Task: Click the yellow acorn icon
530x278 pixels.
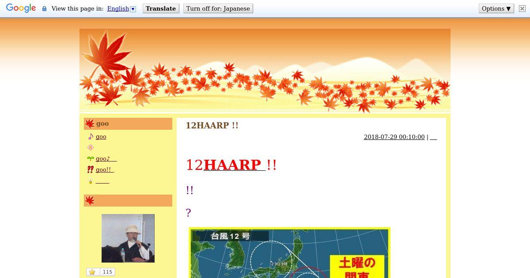Action: pos(91,181)
